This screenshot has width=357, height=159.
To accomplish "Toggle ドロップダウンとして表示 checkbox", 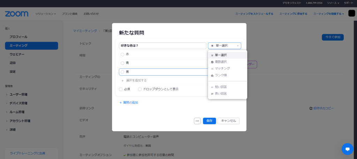I will [x=140, y=89].
